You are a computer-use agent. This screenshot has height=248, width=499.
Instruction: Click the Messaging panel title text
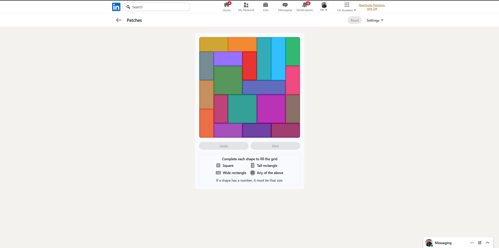click(x=443, y=243)
